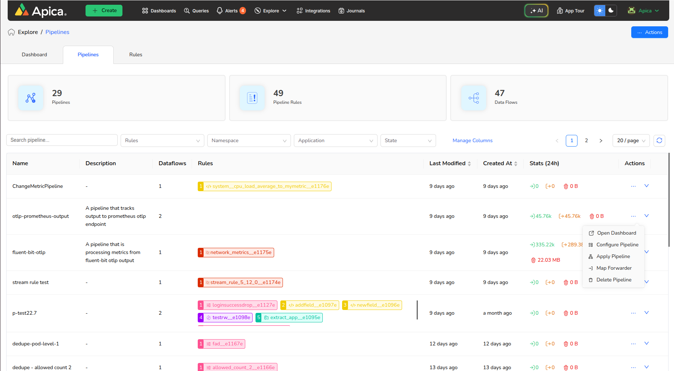Switch to light mode theme

[x=600, y=11]
